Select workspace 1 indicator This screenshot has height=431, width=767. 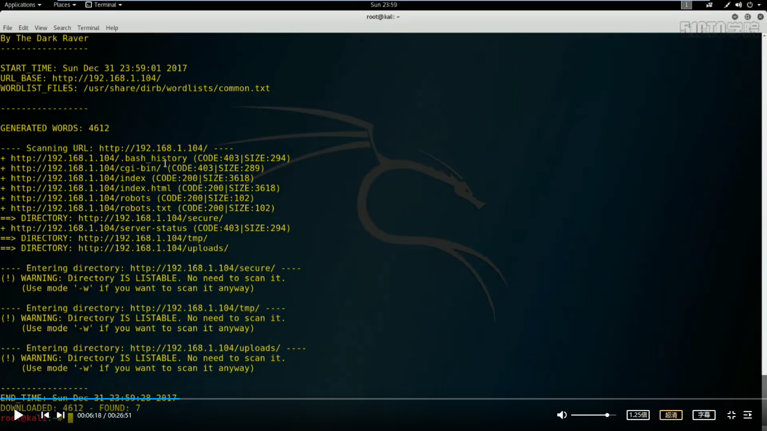[x=686, y=5]
